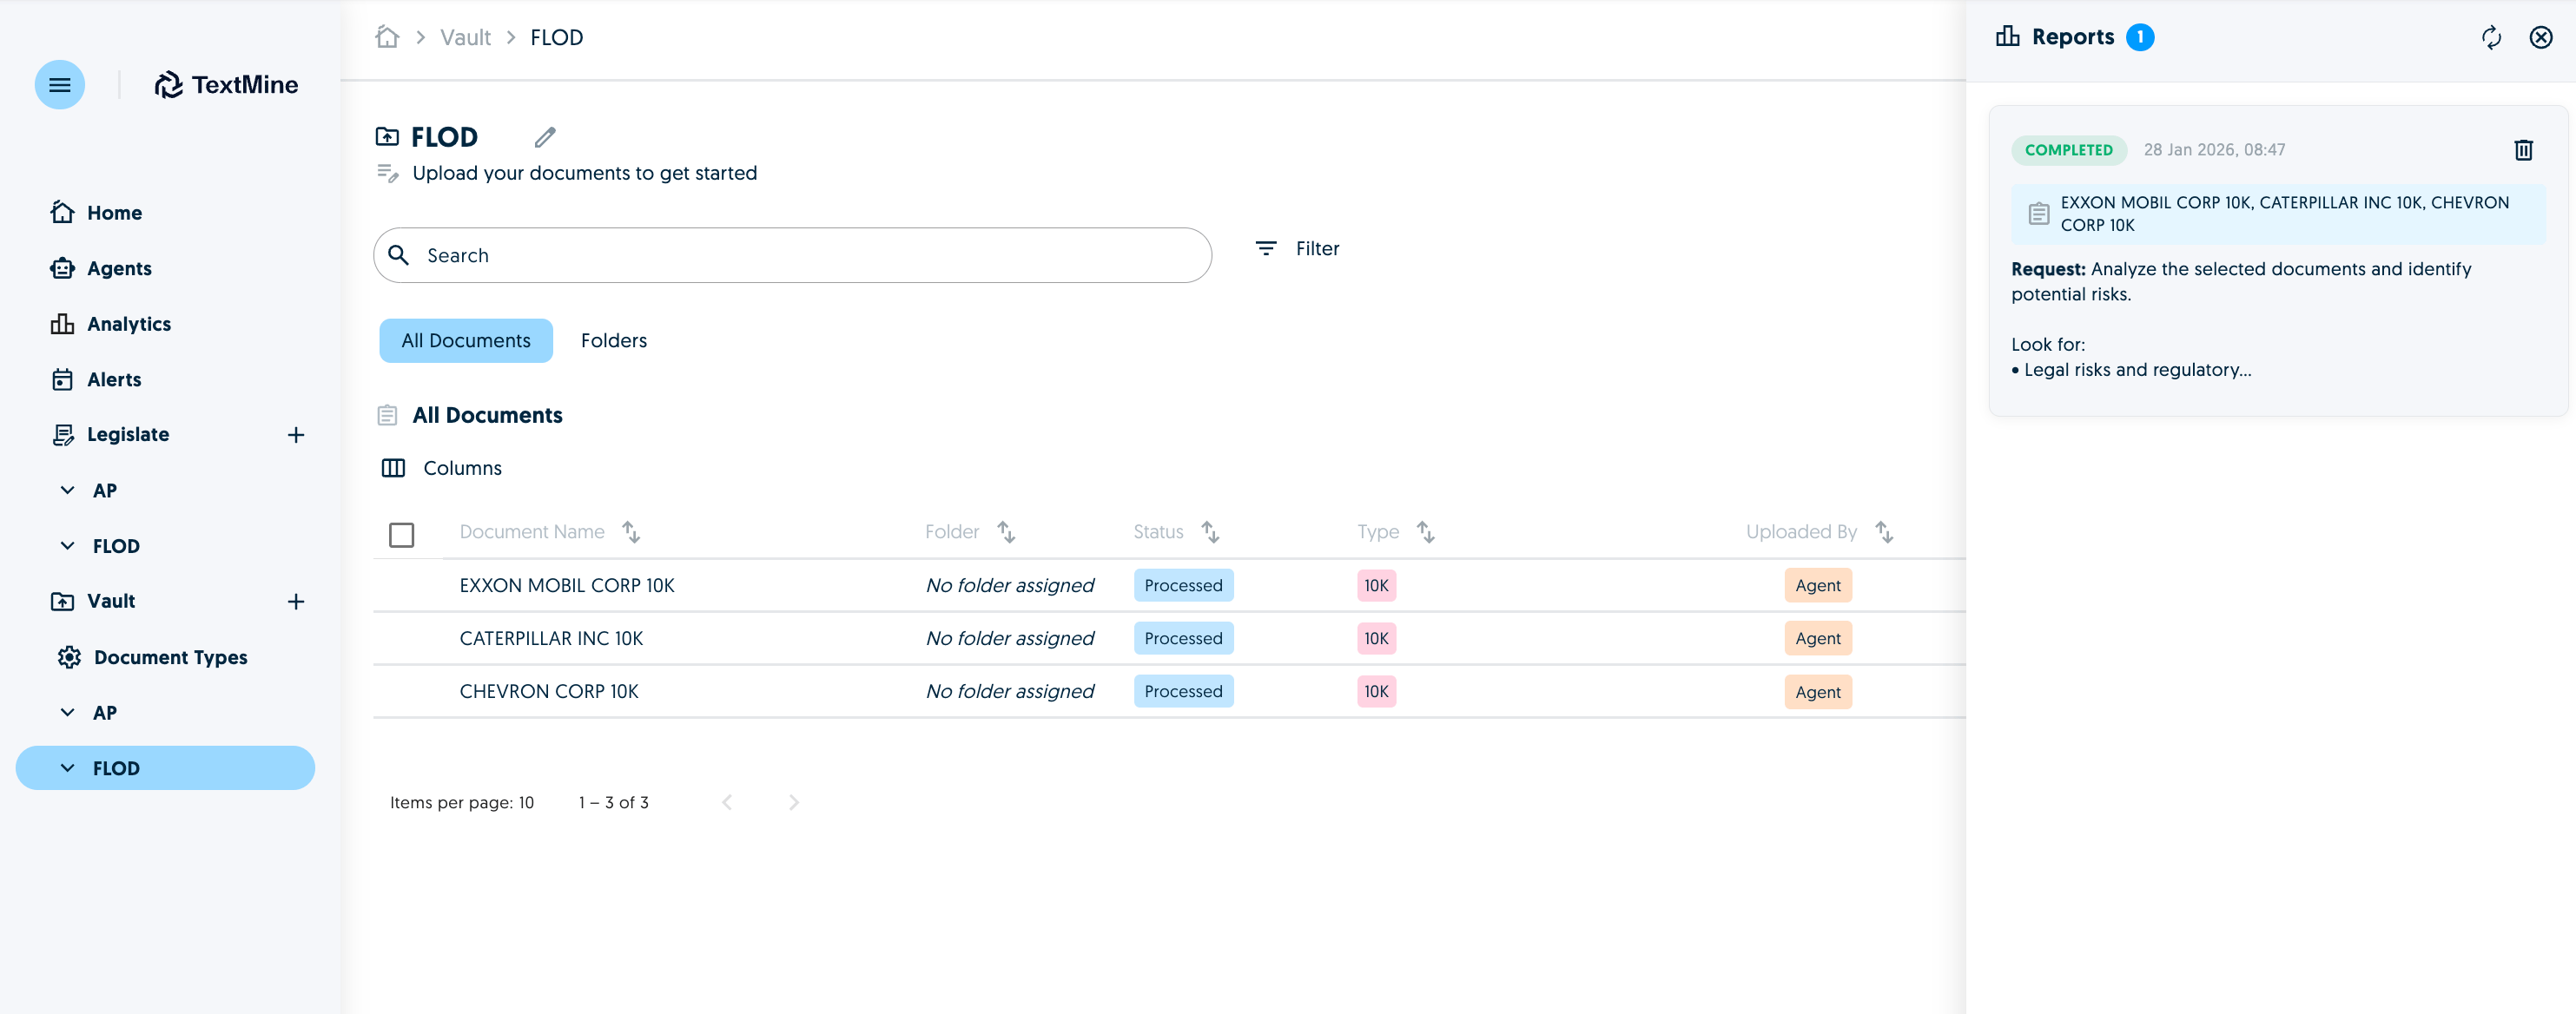The image size is (2576, 1014).
Task: Go to next page of documents
Action: [x=794, y=802]
